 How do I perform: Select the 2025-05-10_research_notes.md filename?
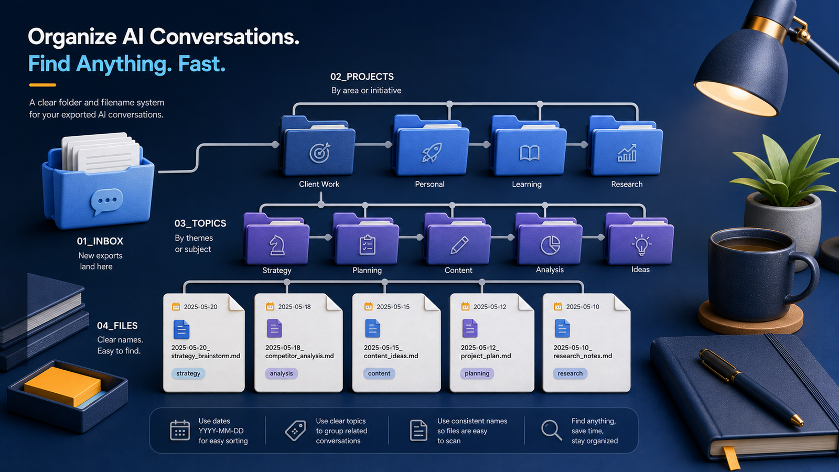[x=583, y=352]
